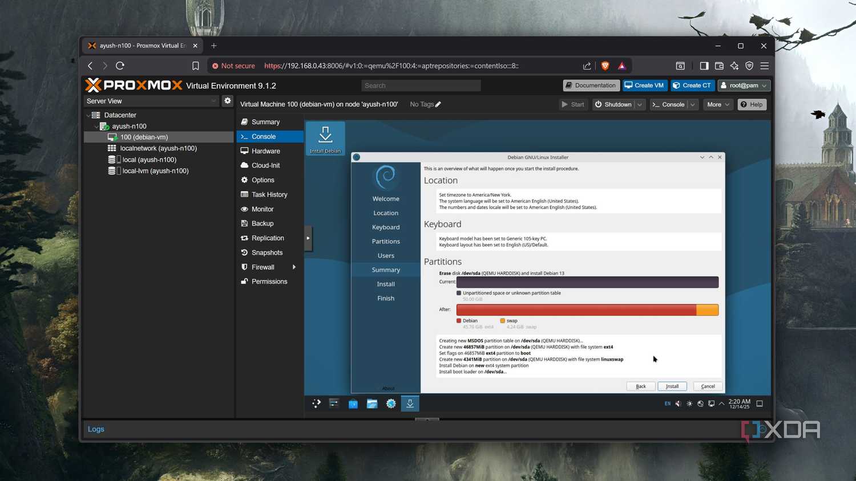Check the unpartitioned space checkbox
The height and width of the screenshot is (481, 856).
tap(458, 292)
